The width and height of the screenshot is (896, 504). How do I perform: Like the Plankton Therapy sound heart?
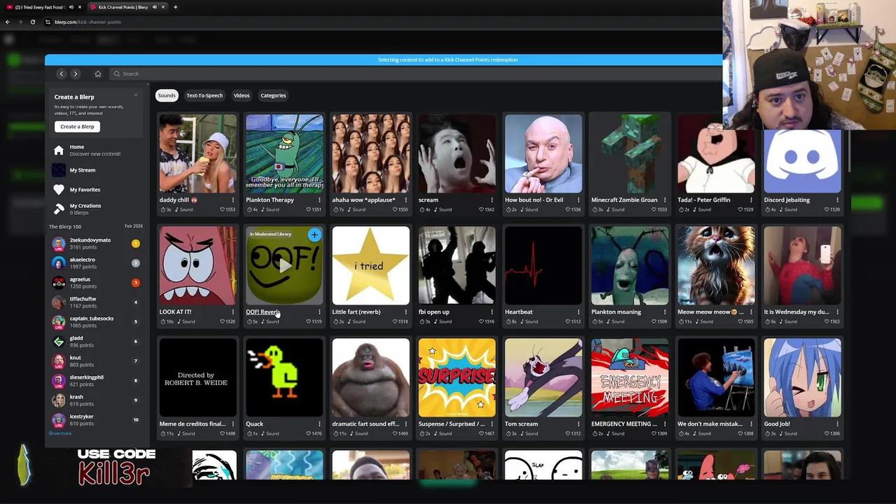[x=309, y=210]
